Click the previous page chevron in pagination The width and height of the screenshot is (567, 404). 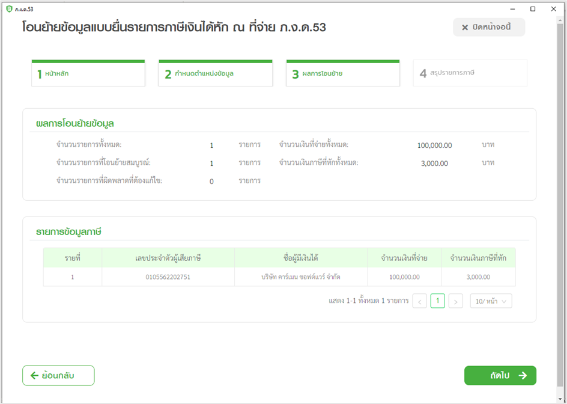420,301
